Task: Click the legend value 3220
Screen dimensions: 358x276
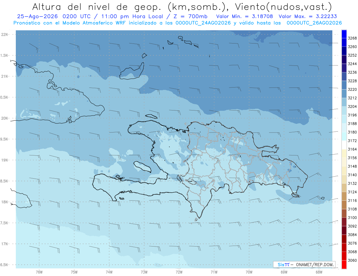Action: [352, 89]
